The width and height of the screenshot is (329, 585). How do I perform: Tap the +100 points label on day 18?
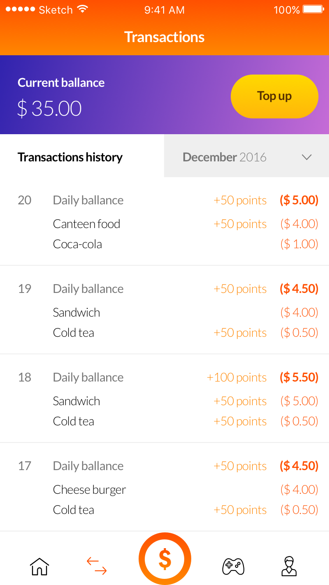[236, 377]
